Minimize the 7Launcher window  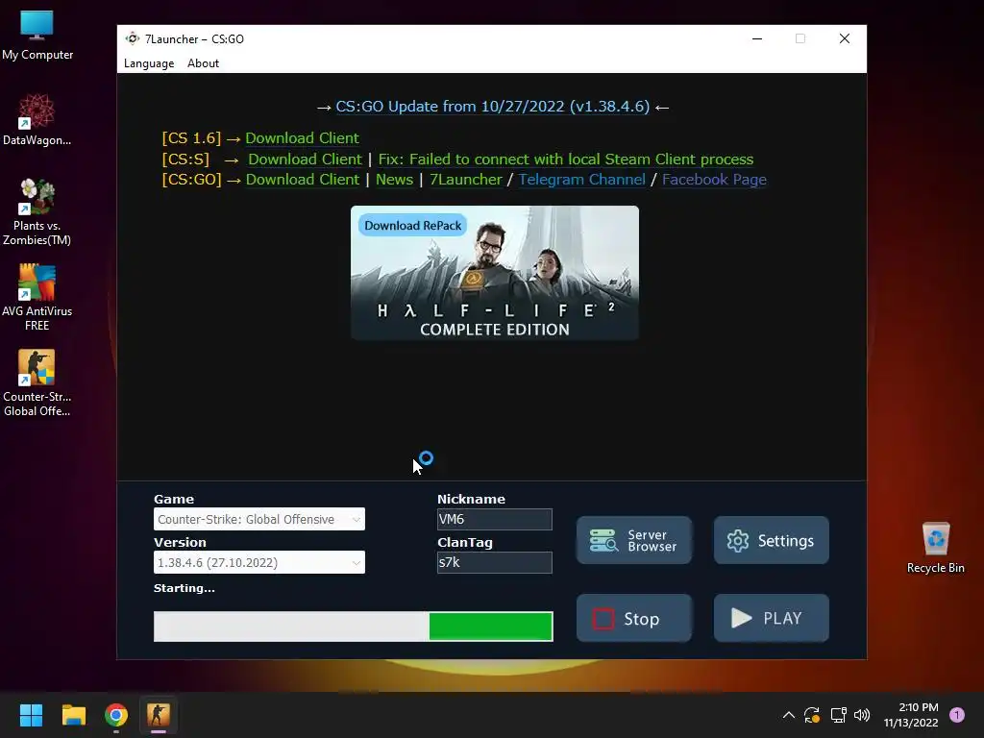coord(757,38)
